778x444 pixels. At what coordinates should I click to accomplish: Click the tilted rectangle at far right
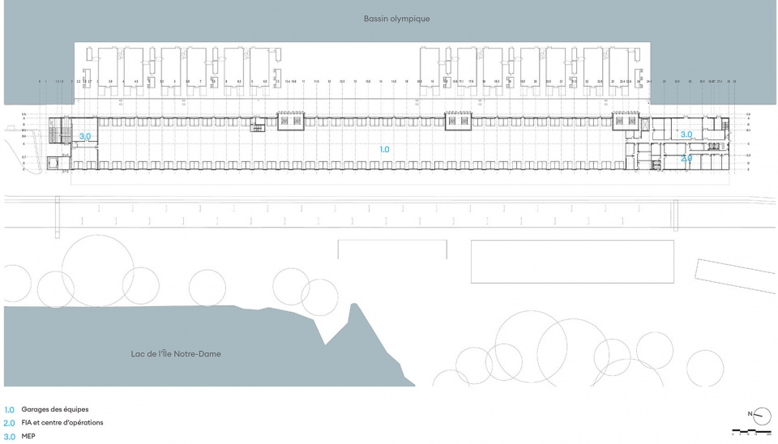(734, 275)
